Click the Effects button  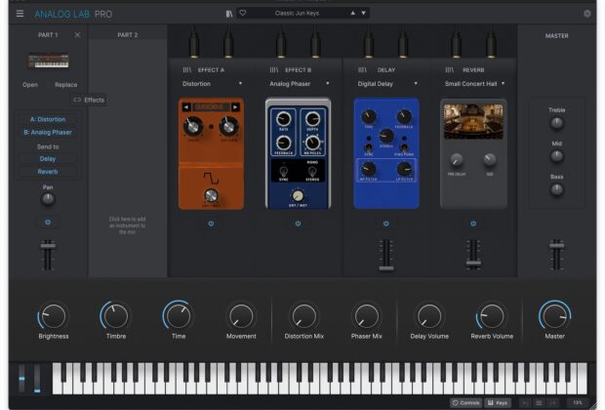89,100
